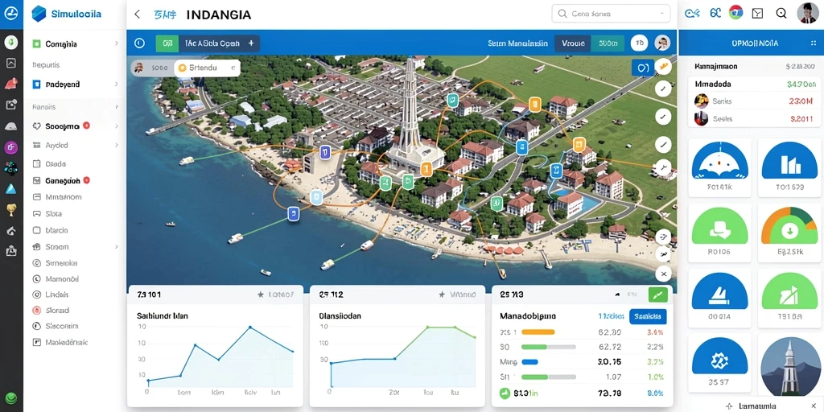
Task: Go back with the left arrow beside INDANGIA
Action: (x=138, y=14)
